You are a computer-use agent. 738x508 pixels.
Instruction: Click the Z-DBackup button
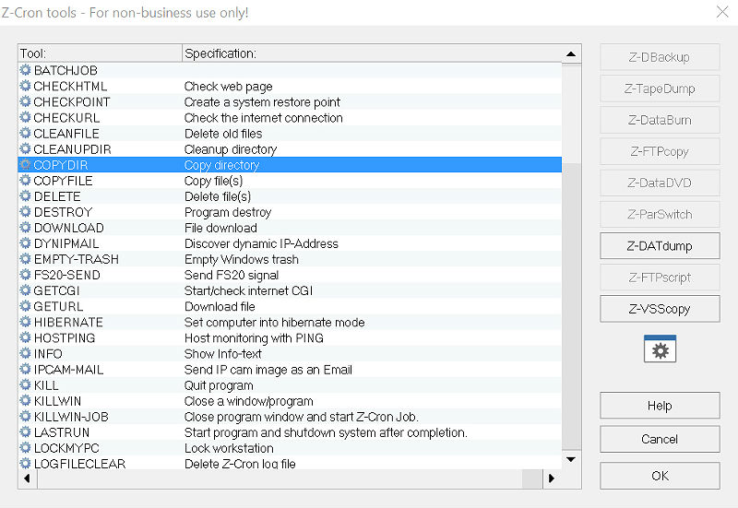[x=660, y=57]
